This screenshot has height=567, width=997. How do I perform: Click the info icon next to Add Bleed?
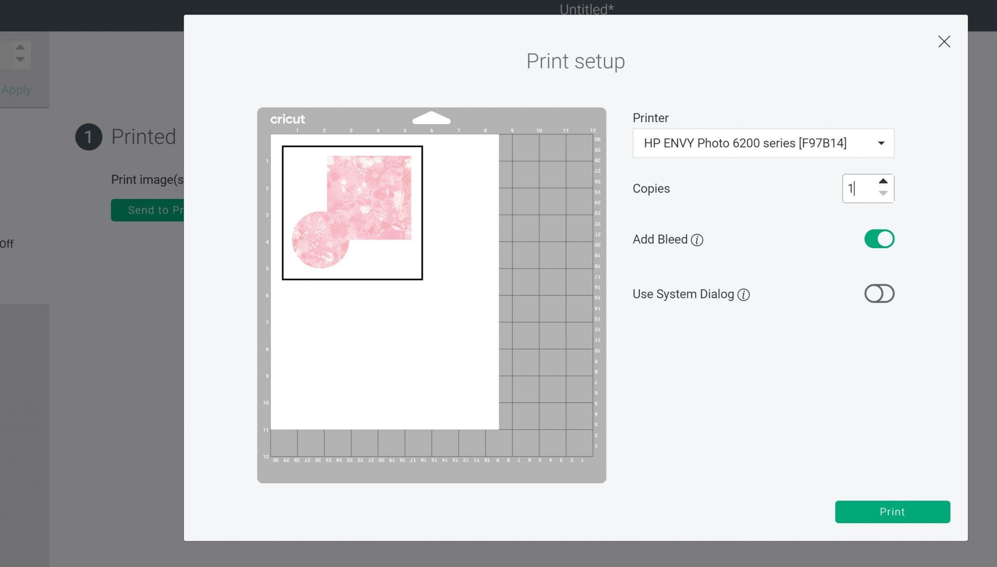tap(697, 239)
